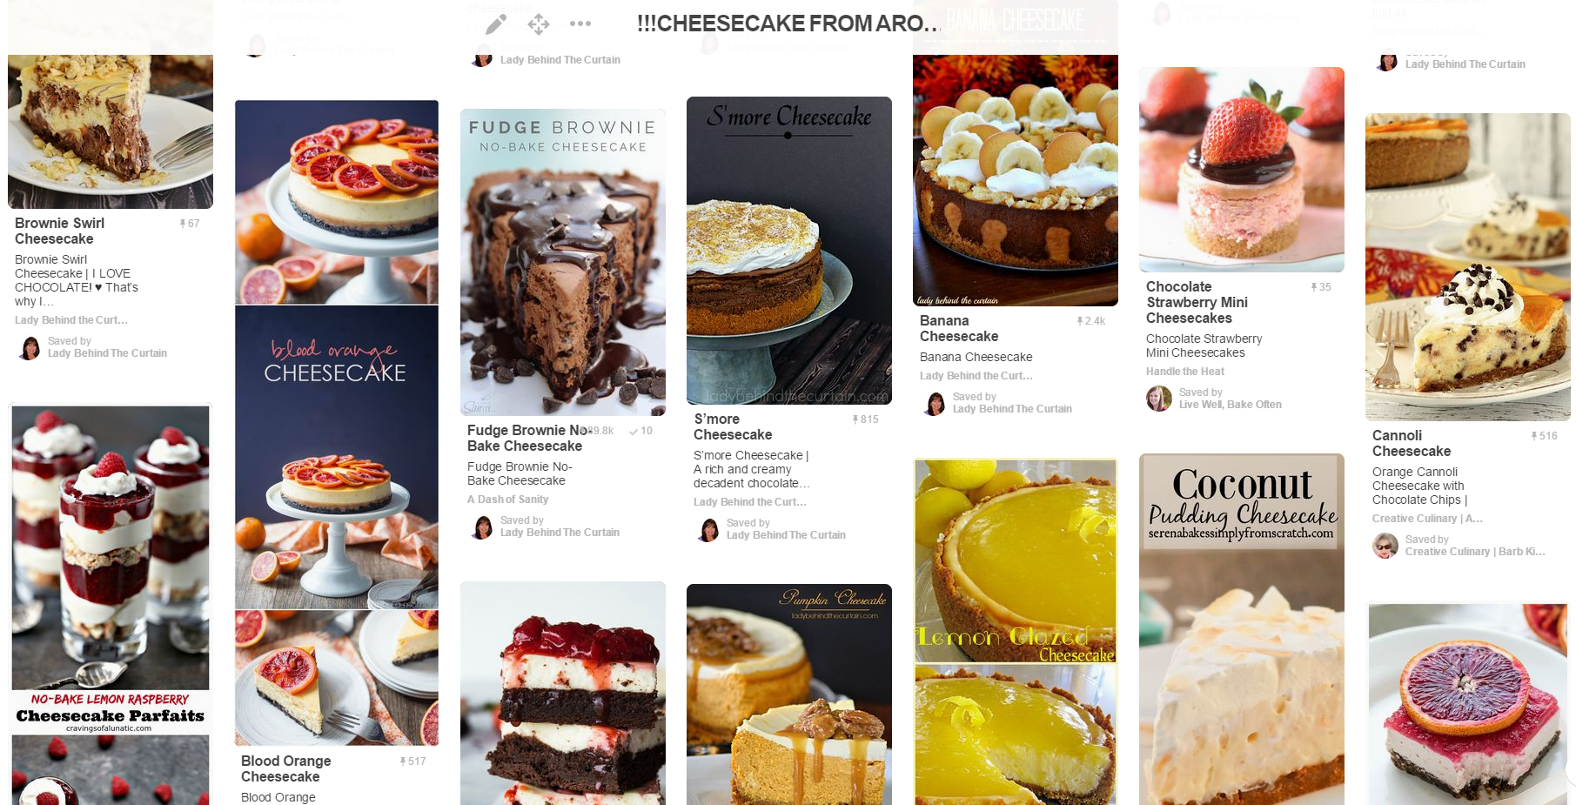Open the Blood Orange Cheesecake pin image
The height and width of the screenshot is (805, 1576).
(x=337, y=423)
